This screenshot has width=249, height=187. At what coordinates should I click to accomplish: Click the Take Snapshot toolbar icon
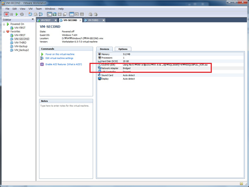pyautogui.click(x=30, y=14)
